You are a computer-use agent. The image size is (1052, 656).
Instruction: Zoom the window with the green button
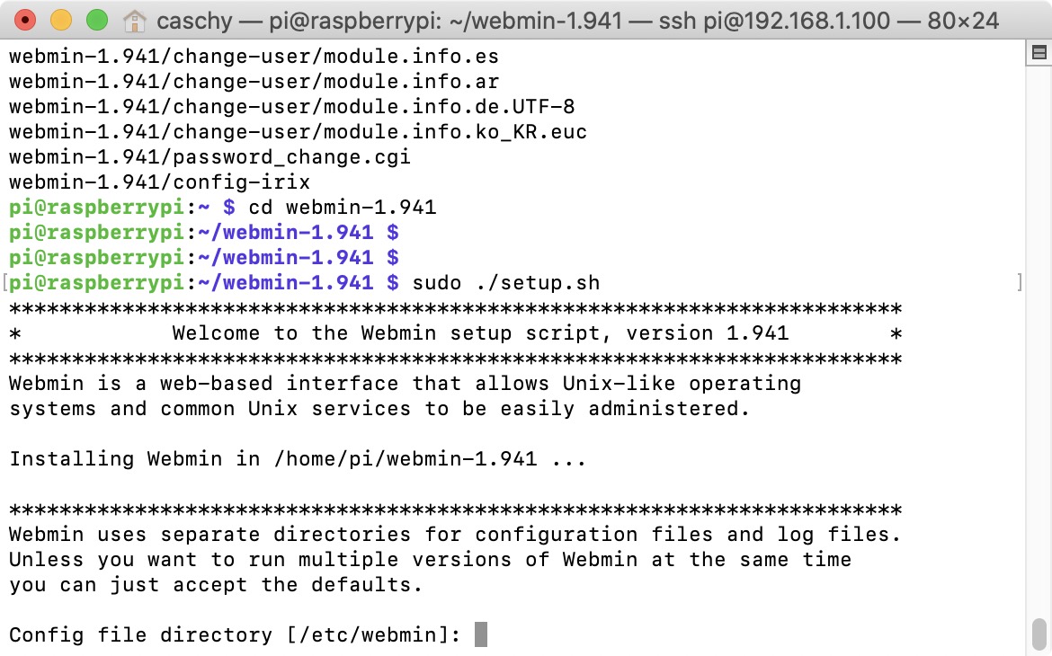[95, 20]
